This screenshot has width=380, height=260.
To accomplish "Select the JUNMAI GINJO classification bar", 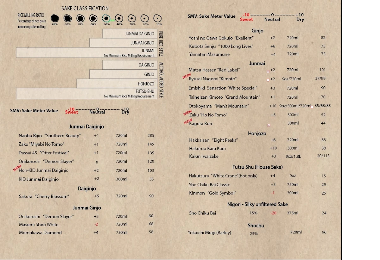I will click(x=123, y=43).
